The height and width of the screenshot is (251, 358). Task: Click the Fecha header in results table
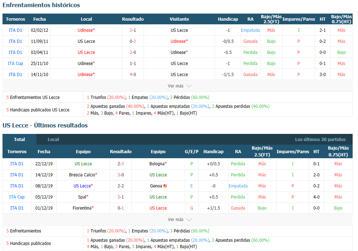(44, 151)
